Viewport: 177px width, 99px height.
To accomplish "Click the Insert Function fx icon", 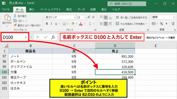I will [53, 37].
